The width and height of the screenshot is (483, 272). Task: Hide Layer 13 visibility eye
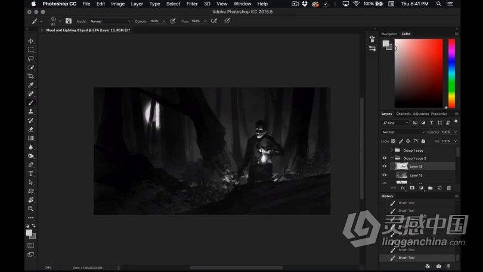[x=384, y=175]
